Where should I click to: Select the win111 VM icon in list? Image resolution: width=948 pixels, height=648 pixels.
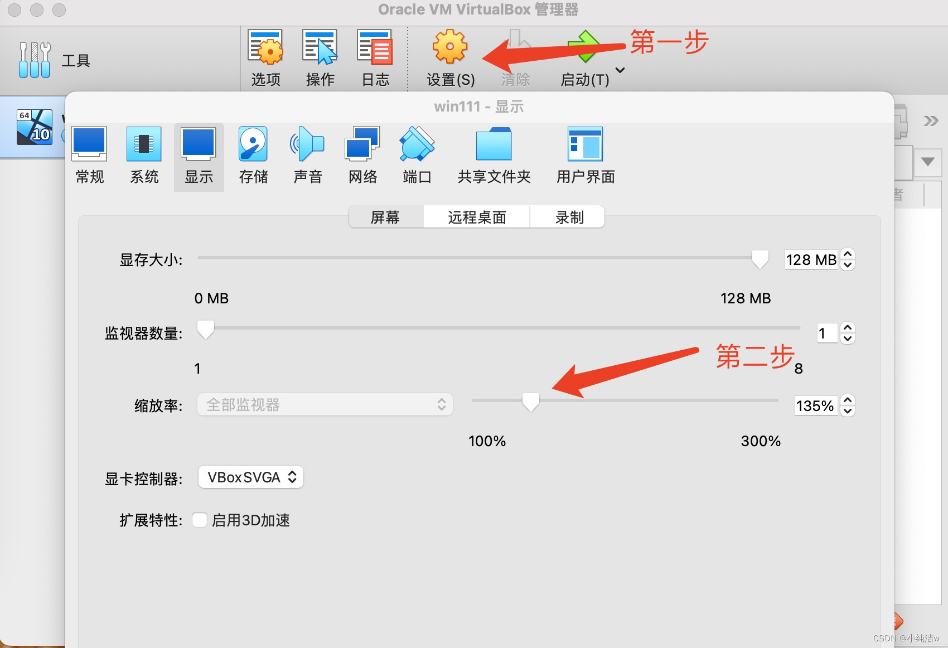coord(35,127)
